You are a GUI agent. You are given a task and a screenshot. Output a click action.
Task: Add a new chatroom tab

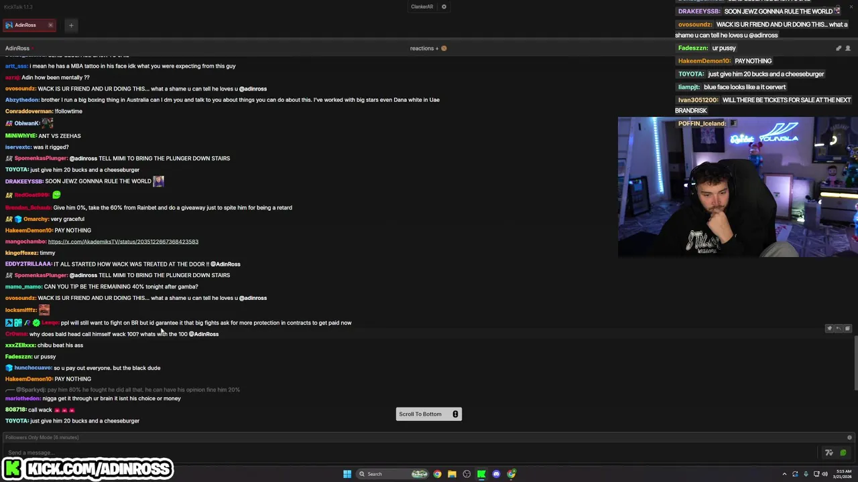[71, 25]
